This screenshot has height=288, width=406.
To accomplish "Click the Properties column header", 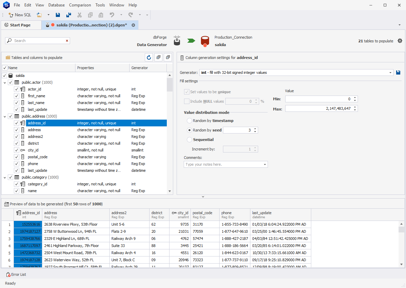I will (102, 68).
